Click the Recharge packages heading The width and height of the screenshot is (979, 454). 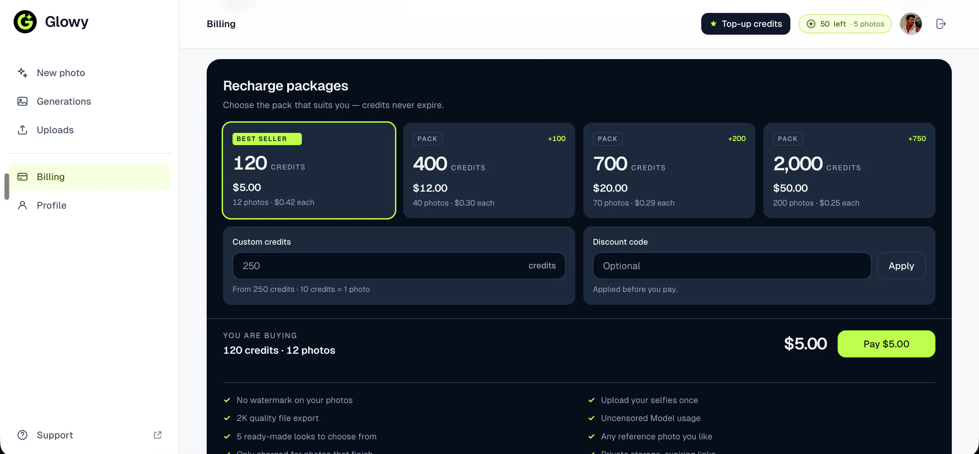pyautogui.click(x=286, y=86)
